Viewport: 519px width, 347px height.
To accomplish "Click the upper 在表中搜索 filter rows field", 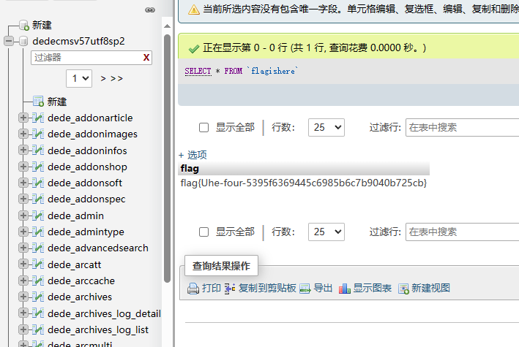I will 463,128.
